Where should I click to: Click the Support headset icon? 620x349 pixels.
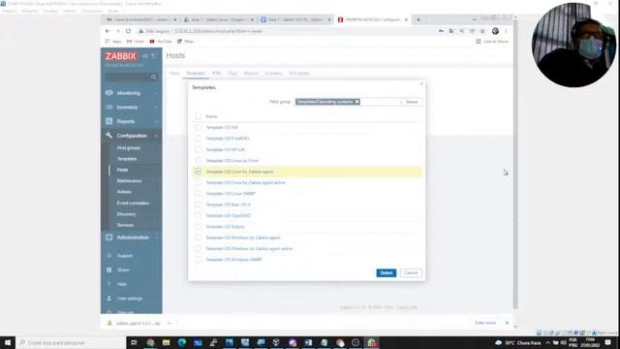[x=109, y=256]
